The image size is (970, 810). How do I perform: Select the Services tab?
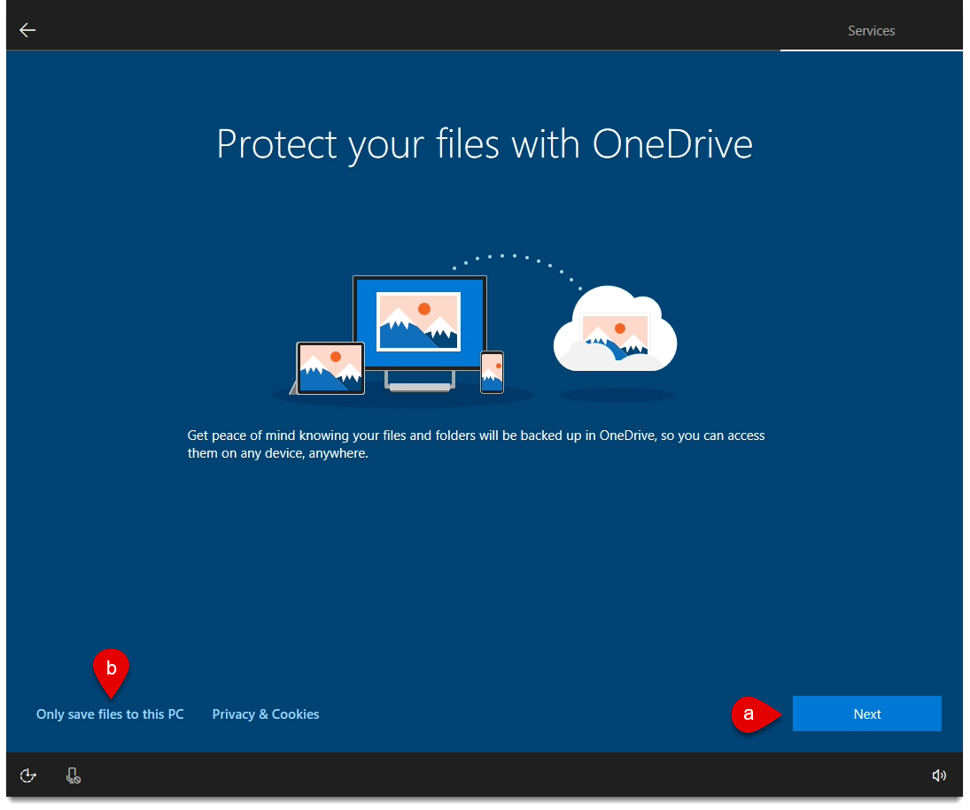coord(871,31)
